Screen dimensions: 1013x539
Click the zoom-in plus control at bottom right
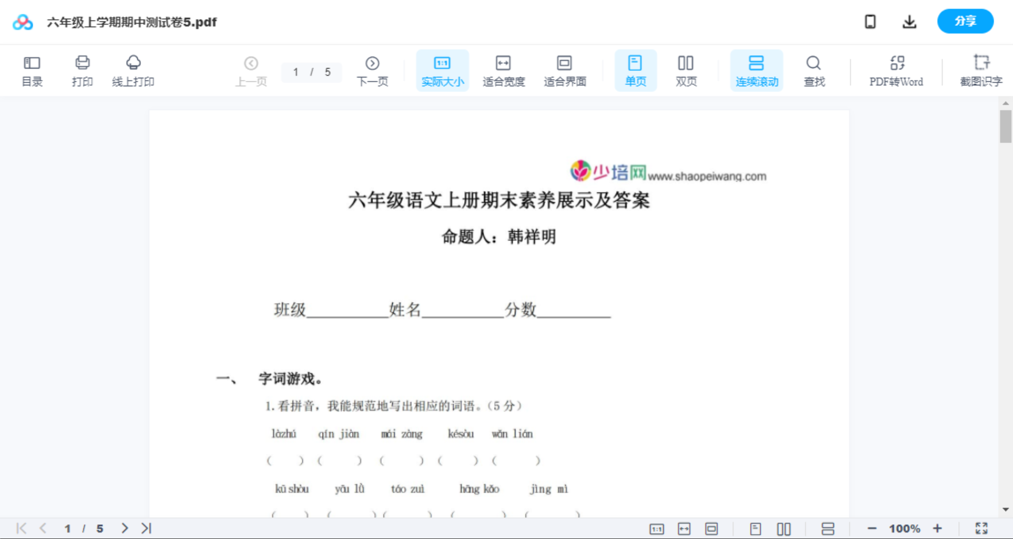(x=938, y=528)
